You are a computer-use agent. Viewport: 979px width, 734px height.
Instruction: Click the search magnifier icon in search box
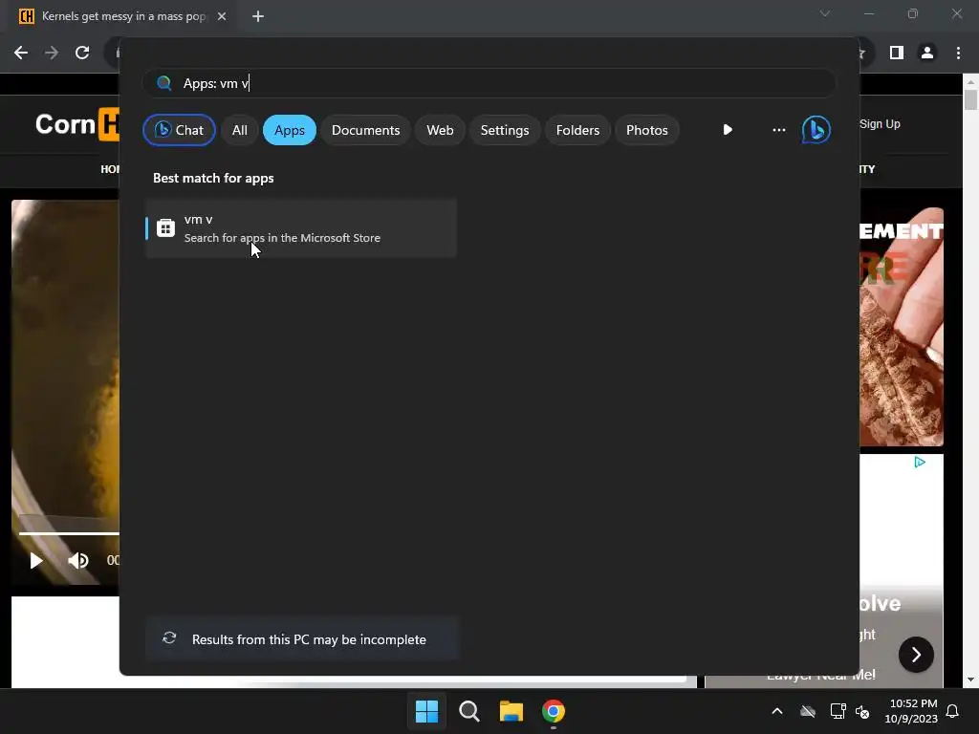pyautogui.click(x=163, y=83)
